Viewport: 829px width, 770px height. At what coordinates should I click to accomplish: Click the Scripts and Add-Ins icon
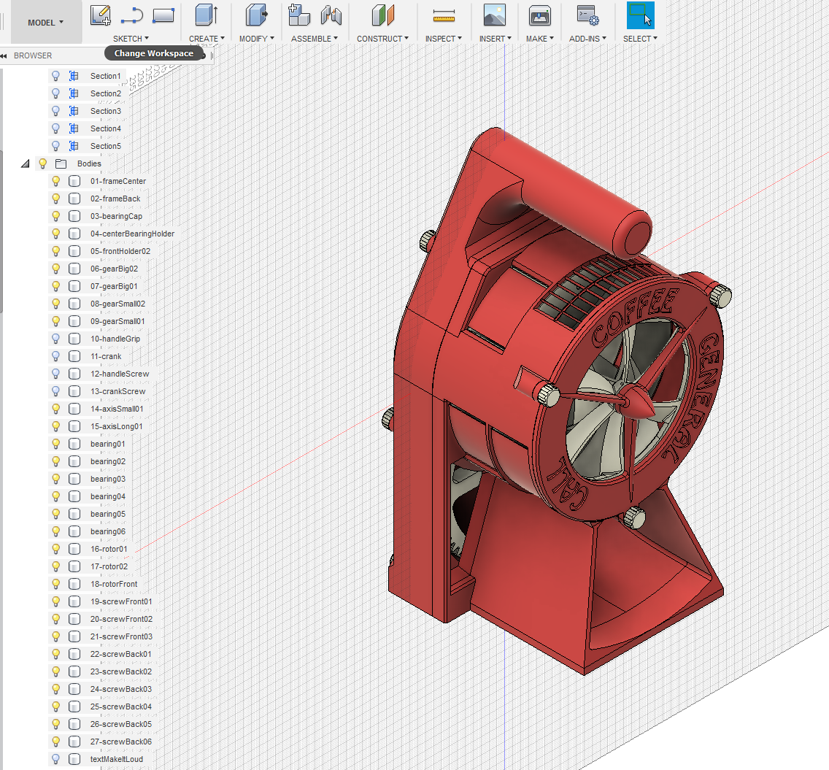[x=587, y=15]
